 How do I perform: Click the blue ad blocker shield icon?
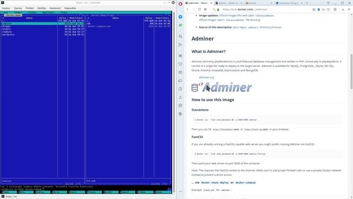[319, 9]
